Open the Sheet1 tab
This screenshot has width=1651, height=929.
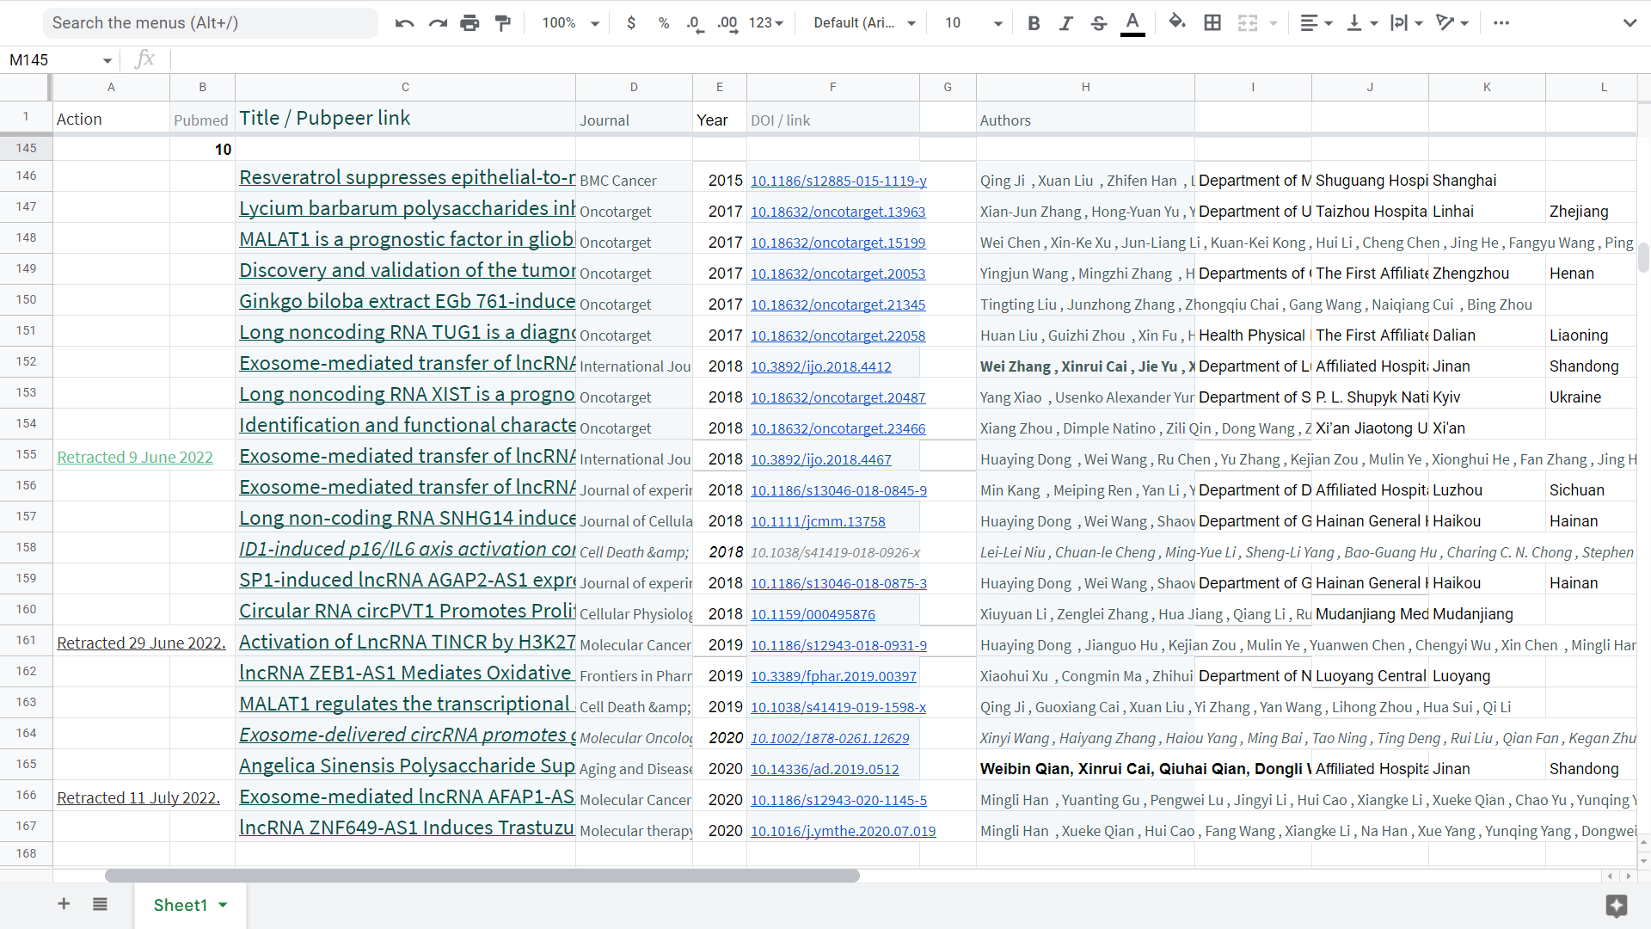point(181,905)
